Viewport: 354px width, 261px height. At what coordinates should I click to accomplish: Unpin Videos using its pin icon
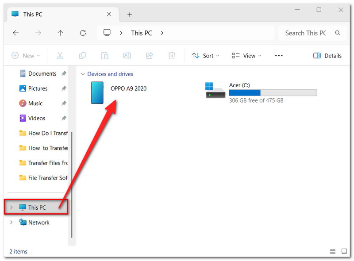64,118
